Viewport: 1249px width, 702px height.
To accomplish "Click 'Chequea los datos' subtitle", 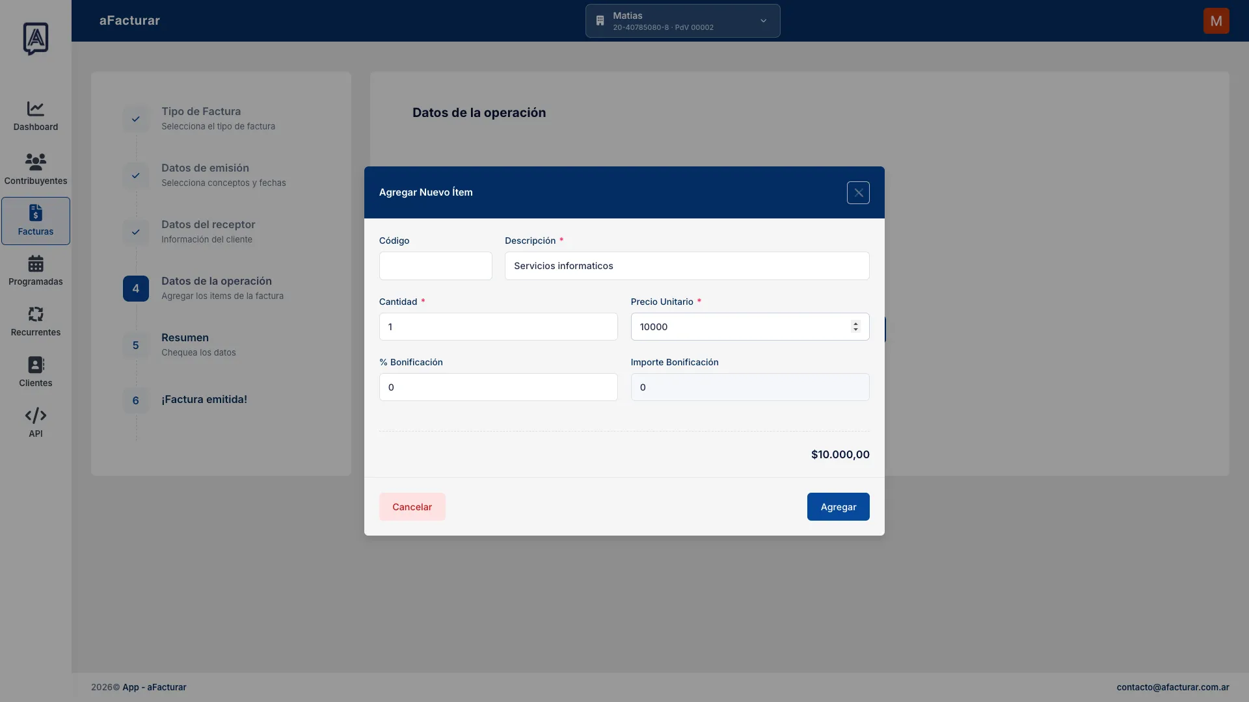I will click(198, 352).
